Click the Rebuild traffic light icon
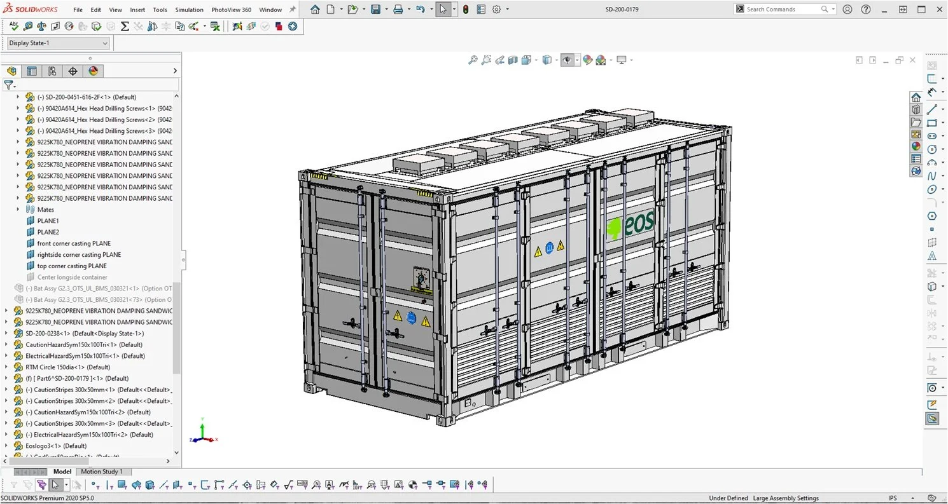Image resolution: width=948 pixels, height=504 pixels. [466, 10]
